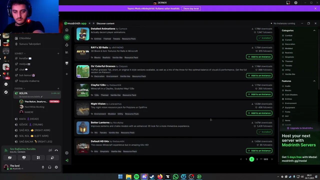
Task: Add Night Vision to an instance
Action: pos(259,113)
